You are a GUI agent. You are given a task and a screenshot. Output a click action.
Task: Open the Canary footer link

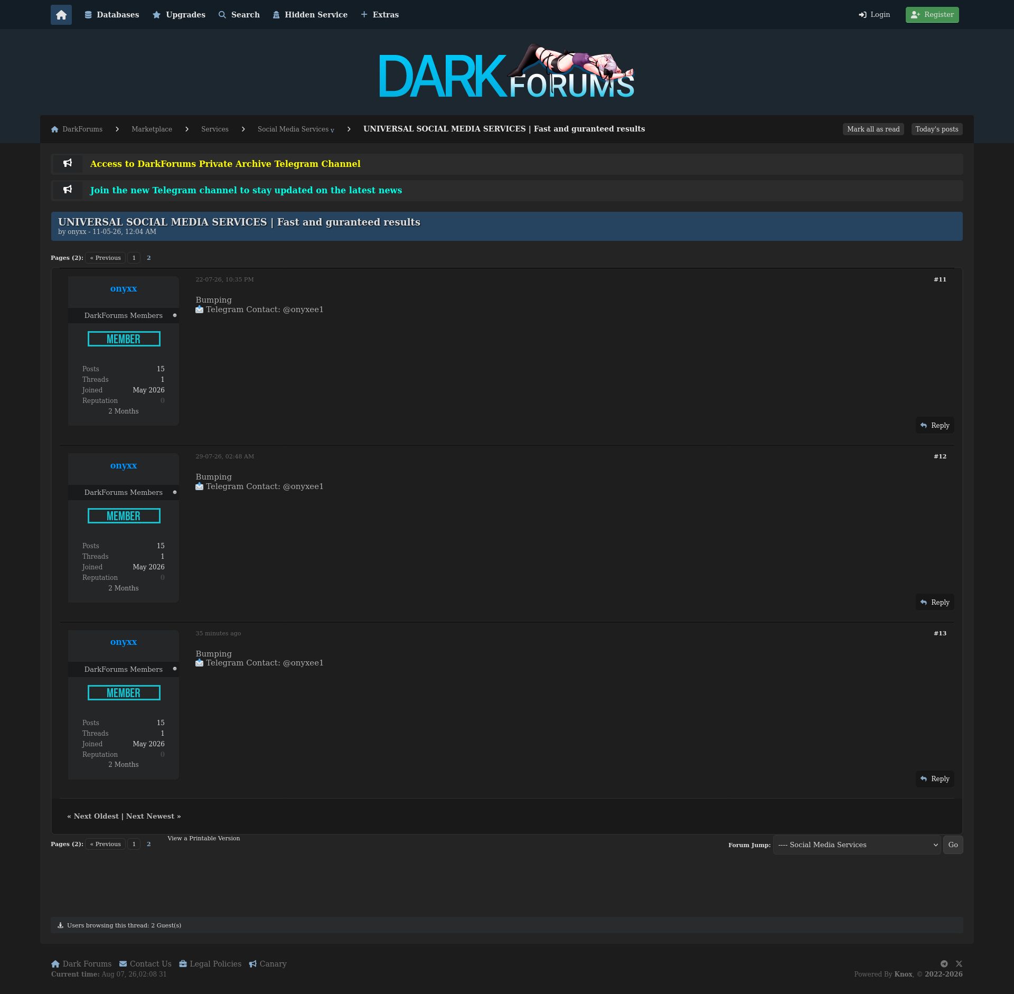[x=268, y=964]
